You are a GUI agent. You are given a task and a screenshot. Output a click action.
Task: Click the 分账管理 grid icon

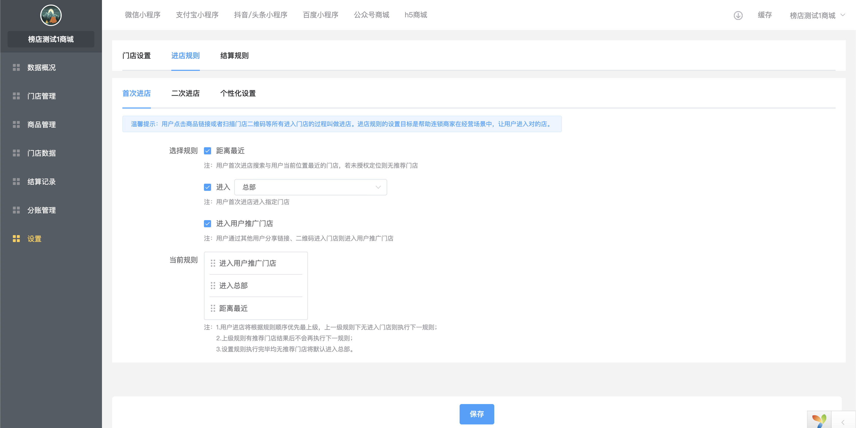(x=16, y=210)
